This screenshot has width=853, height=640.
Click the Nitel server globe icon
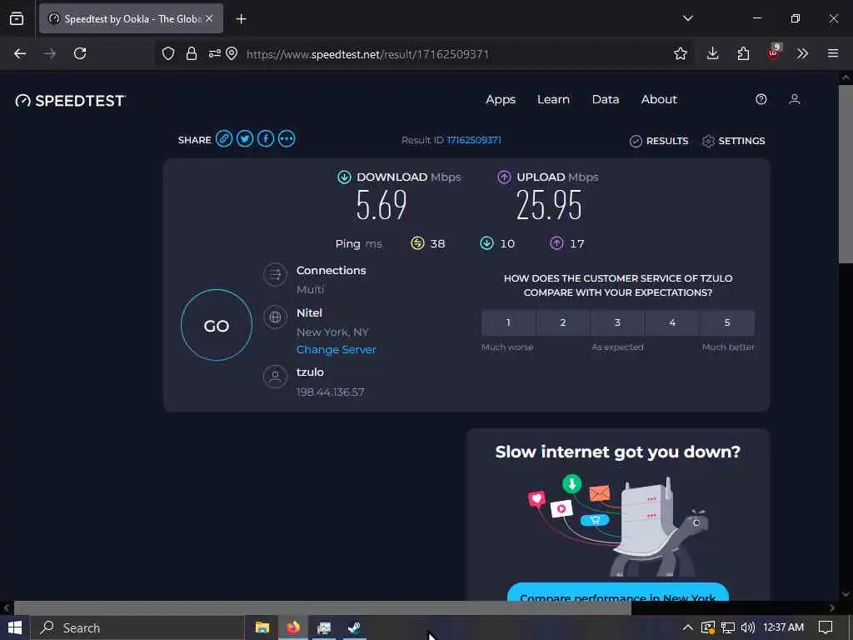(275, 317)
